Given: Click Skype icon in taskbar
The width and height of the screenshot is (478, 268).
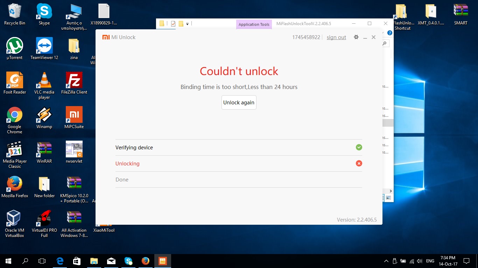Looking at the screenshot, I should pyautogui.click(x=128, y=261).
